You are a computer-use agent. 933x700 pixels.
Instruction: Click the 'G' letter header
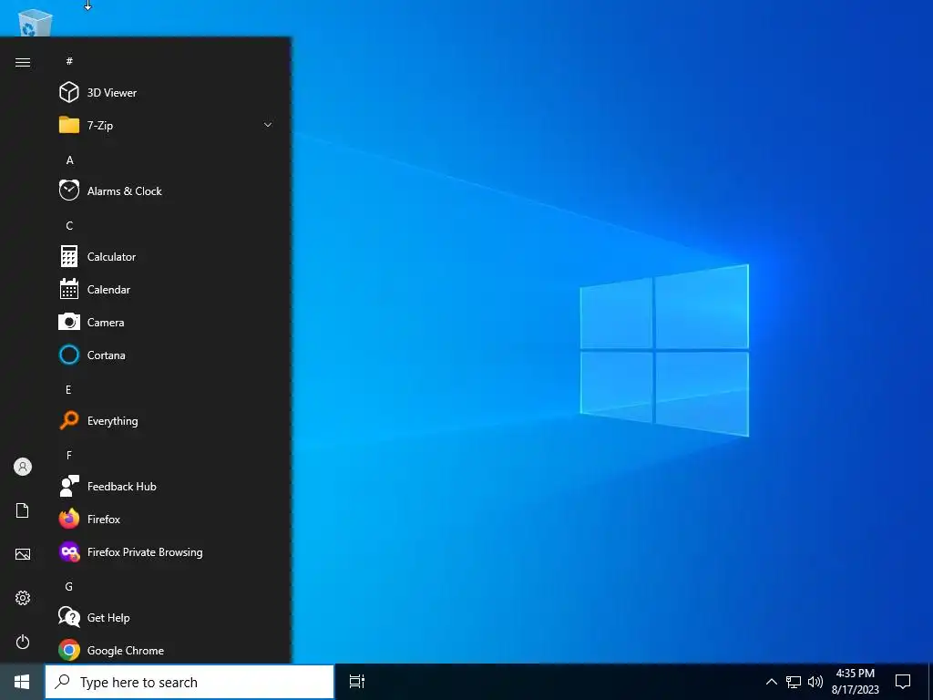pyautogui.click(x=69, y=587)
